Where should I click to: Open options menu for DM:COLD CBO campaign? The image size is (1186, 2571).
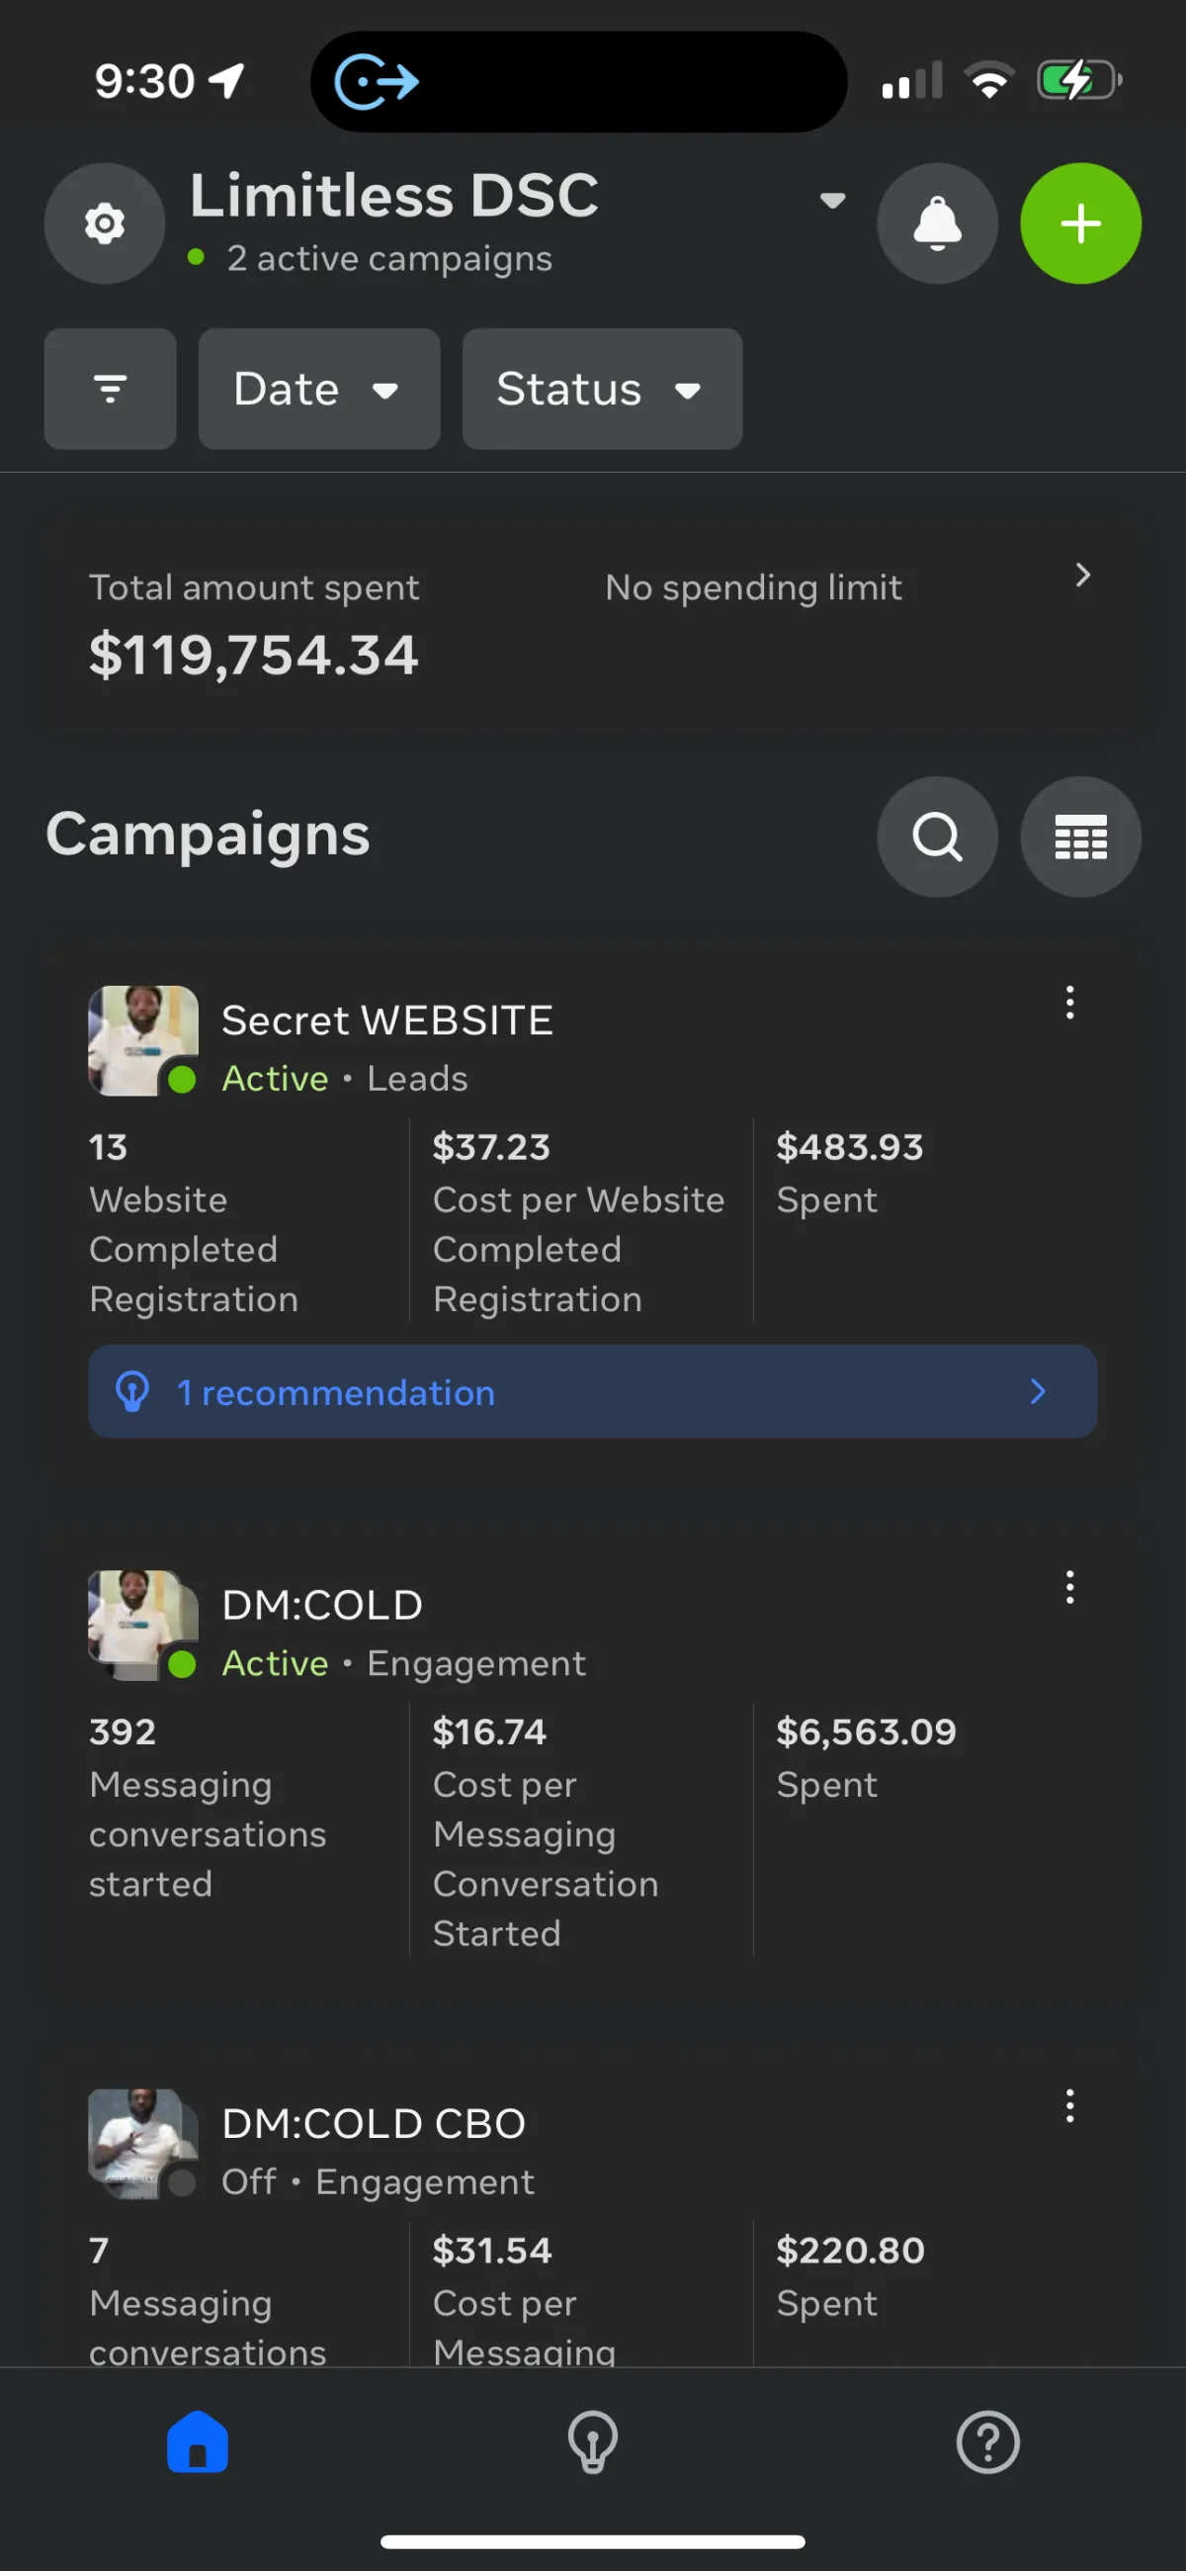1069,2106
